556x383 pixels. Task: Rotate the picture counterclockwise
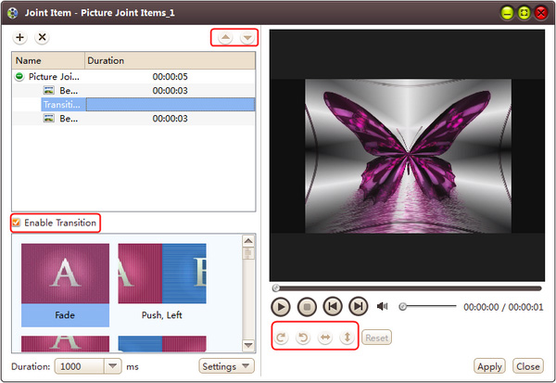point(303,338)
